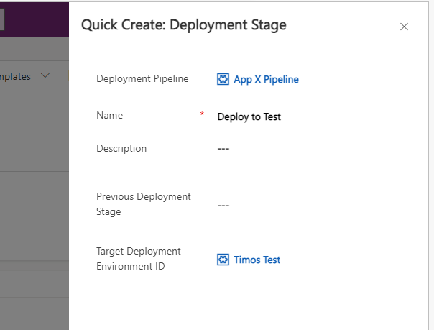Click the dimmed background area behind panel
Image resolution: width=434 pixels, height=330 pixels.
(34, 216)
